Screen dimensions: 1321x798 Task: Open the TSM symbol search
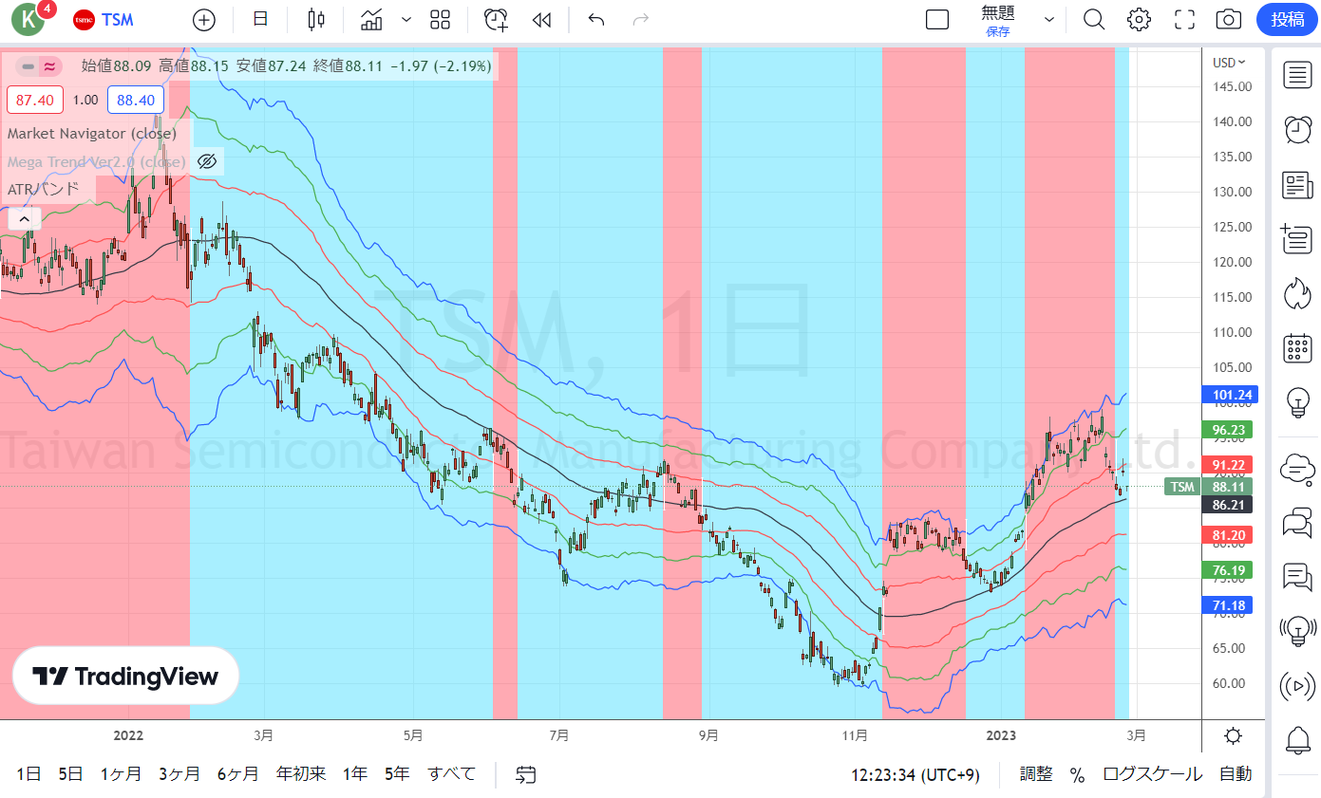(x=103, y=19)
